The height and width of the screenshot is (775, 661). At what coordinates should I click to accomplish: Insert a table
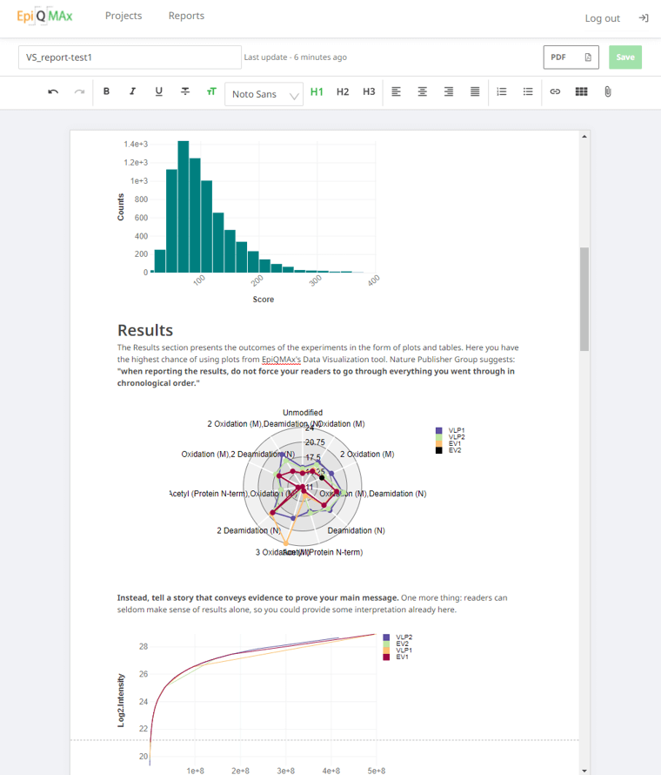pos(581,91)
